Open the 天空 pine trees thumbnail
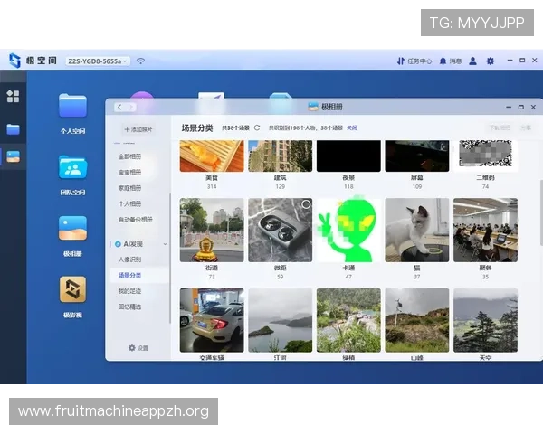This screenshot has width=543, height=434. point(485,320)
